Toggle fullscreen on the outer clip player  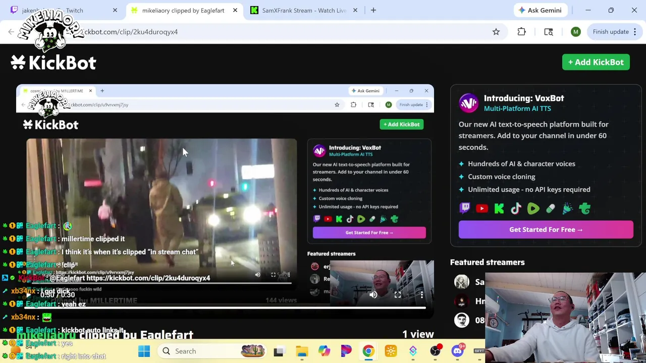coord(398,295)
